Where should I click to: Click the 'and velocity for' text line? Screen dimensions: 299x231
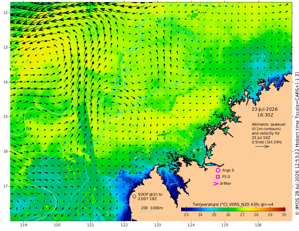[266, 133]
